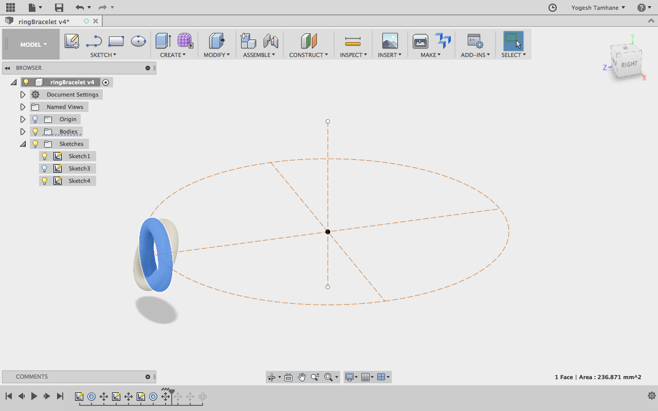The image size is (658, 411).
Task: Open the Job Status clock icon
Action: 553,8
